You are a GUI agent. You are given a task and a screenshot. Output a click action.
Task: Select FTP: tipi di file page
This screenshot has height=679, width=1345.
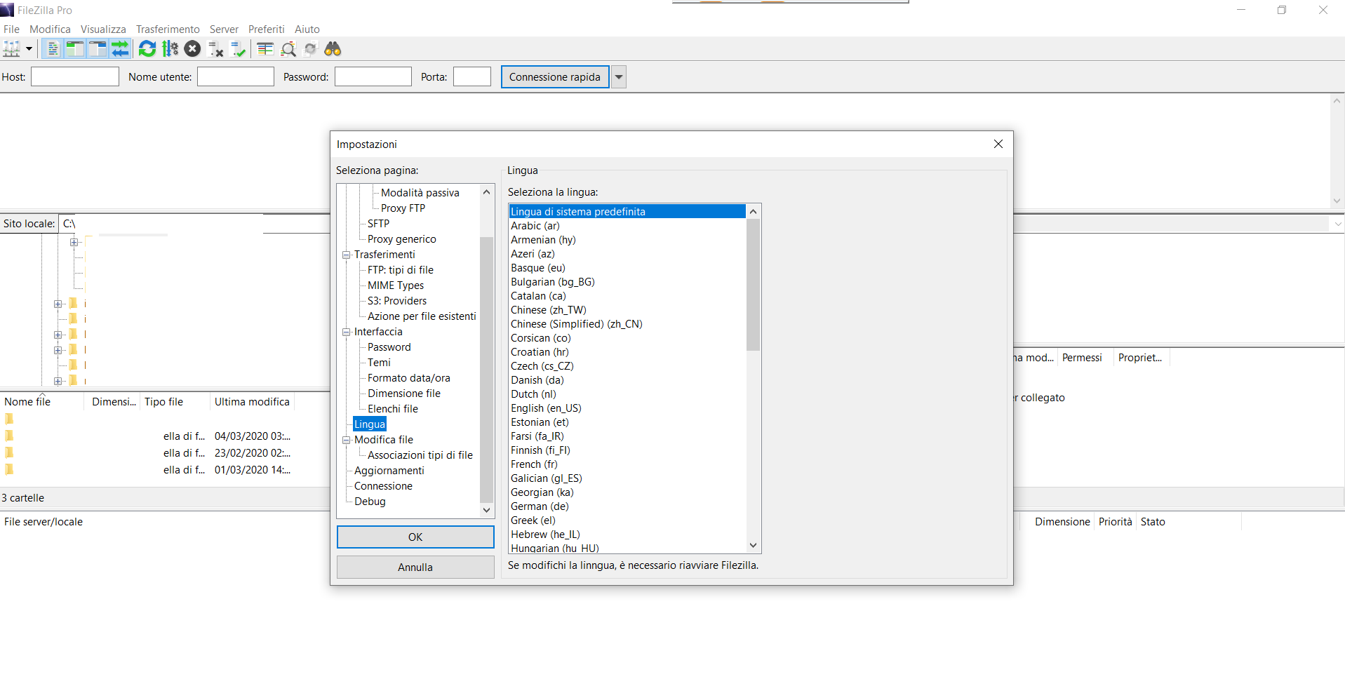click(401, 270)
